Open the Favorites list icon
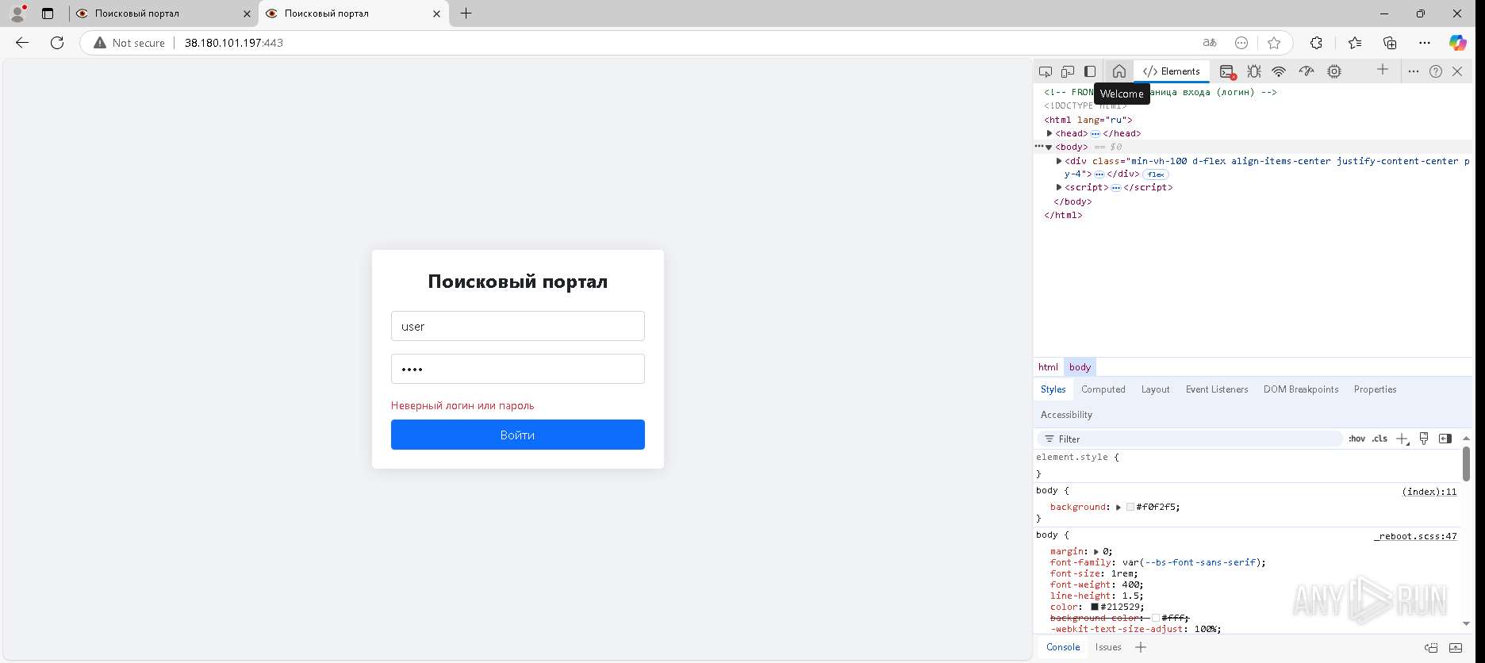 point(1354,43)
